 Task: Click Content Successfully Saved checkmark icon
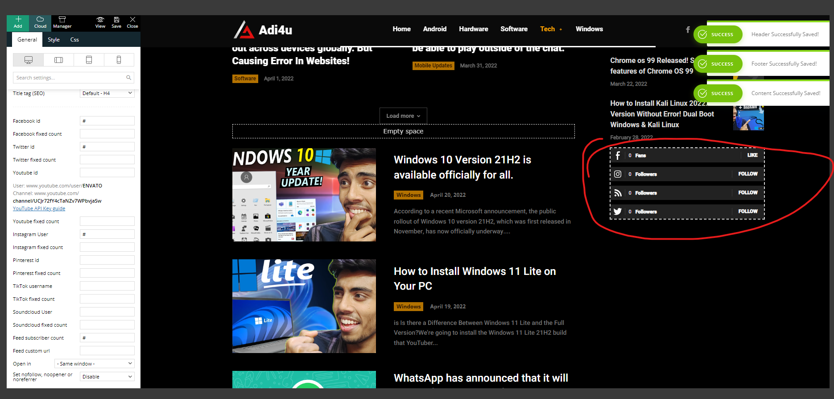tap(702, 93)
